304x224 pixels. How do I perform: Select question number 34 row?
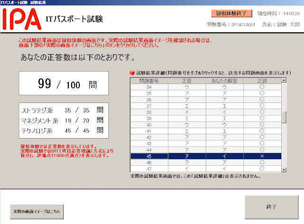coord(206,87)
